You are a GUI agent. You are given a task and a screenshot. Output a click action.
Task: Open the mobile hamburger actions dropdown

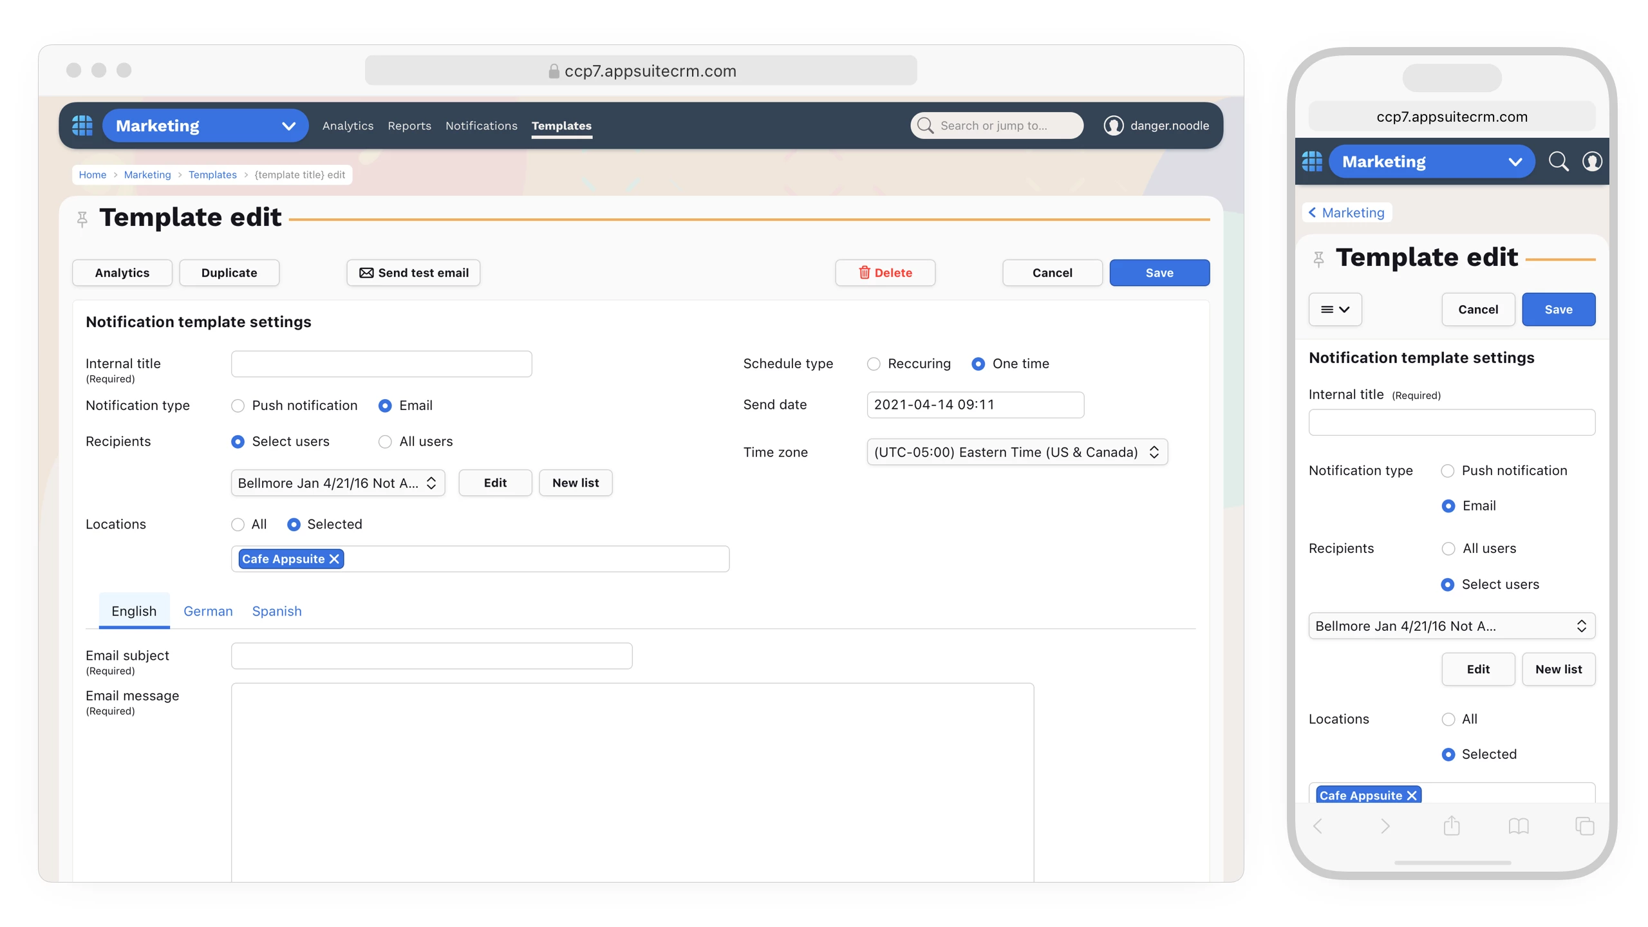[x=1334, y=310]
